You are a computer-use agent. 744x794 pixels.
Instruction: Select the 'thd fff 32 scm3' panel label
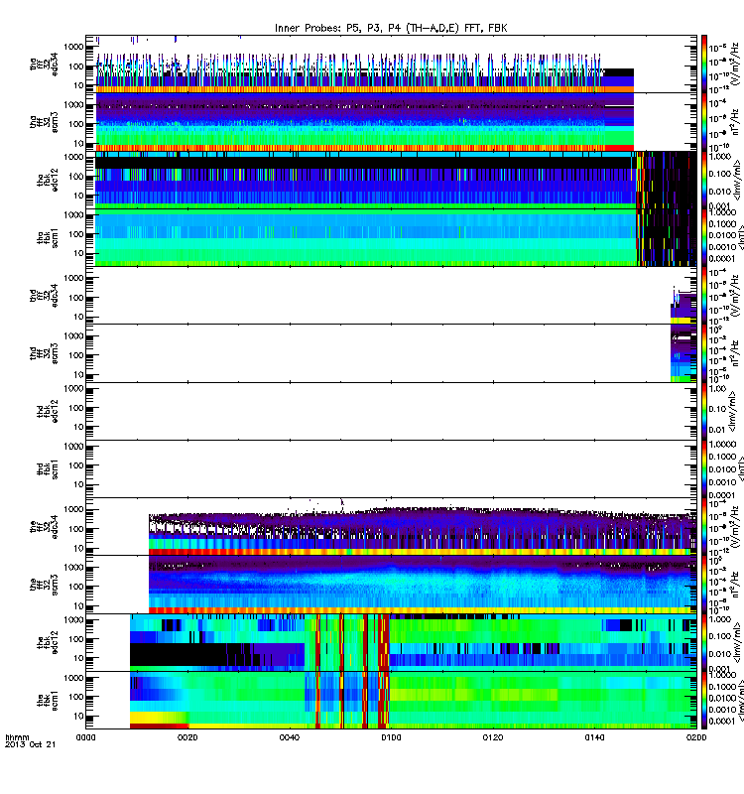(44, 353)
